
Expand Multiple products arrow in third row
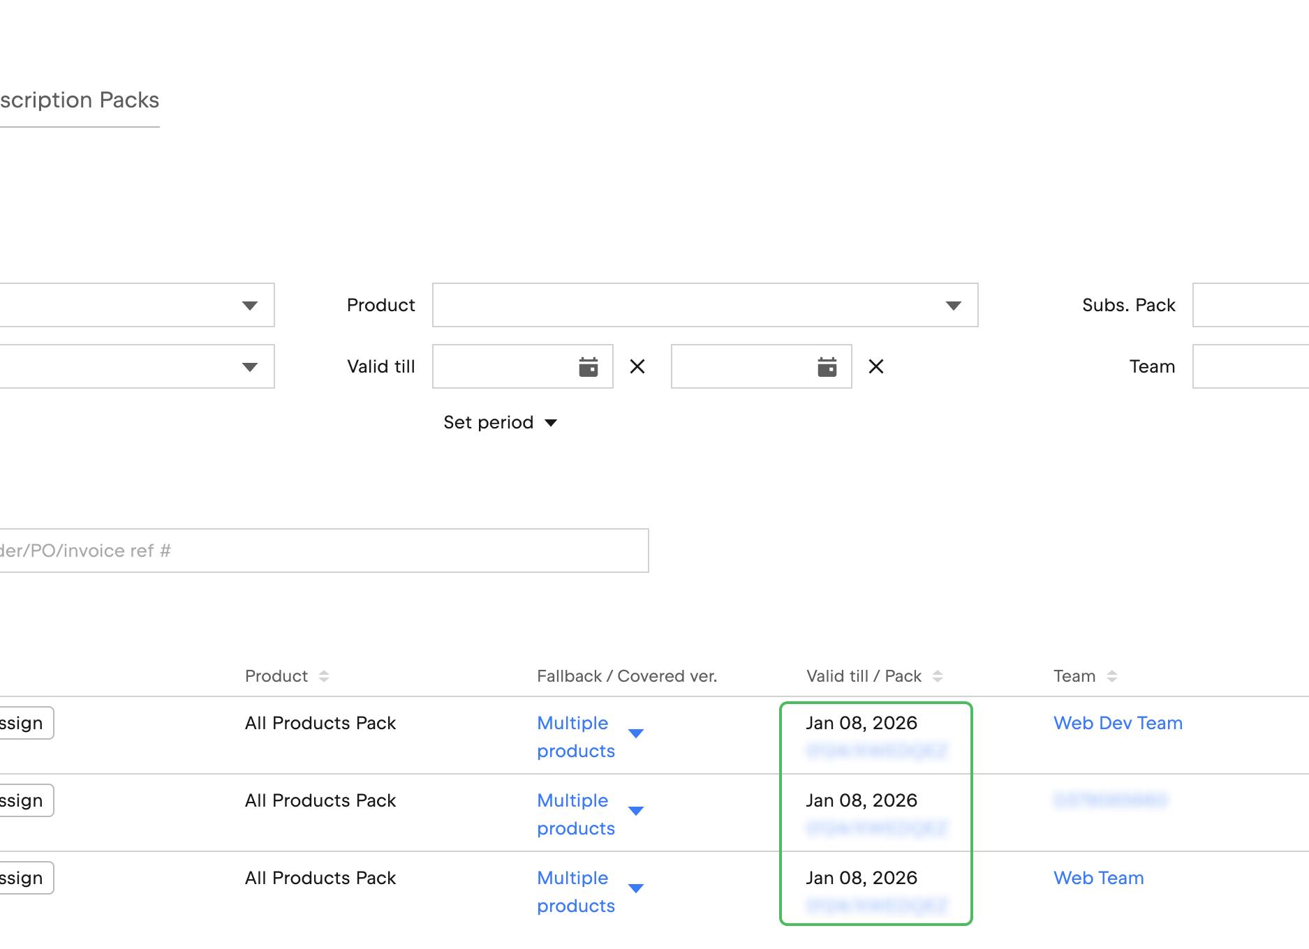(635, 888)
